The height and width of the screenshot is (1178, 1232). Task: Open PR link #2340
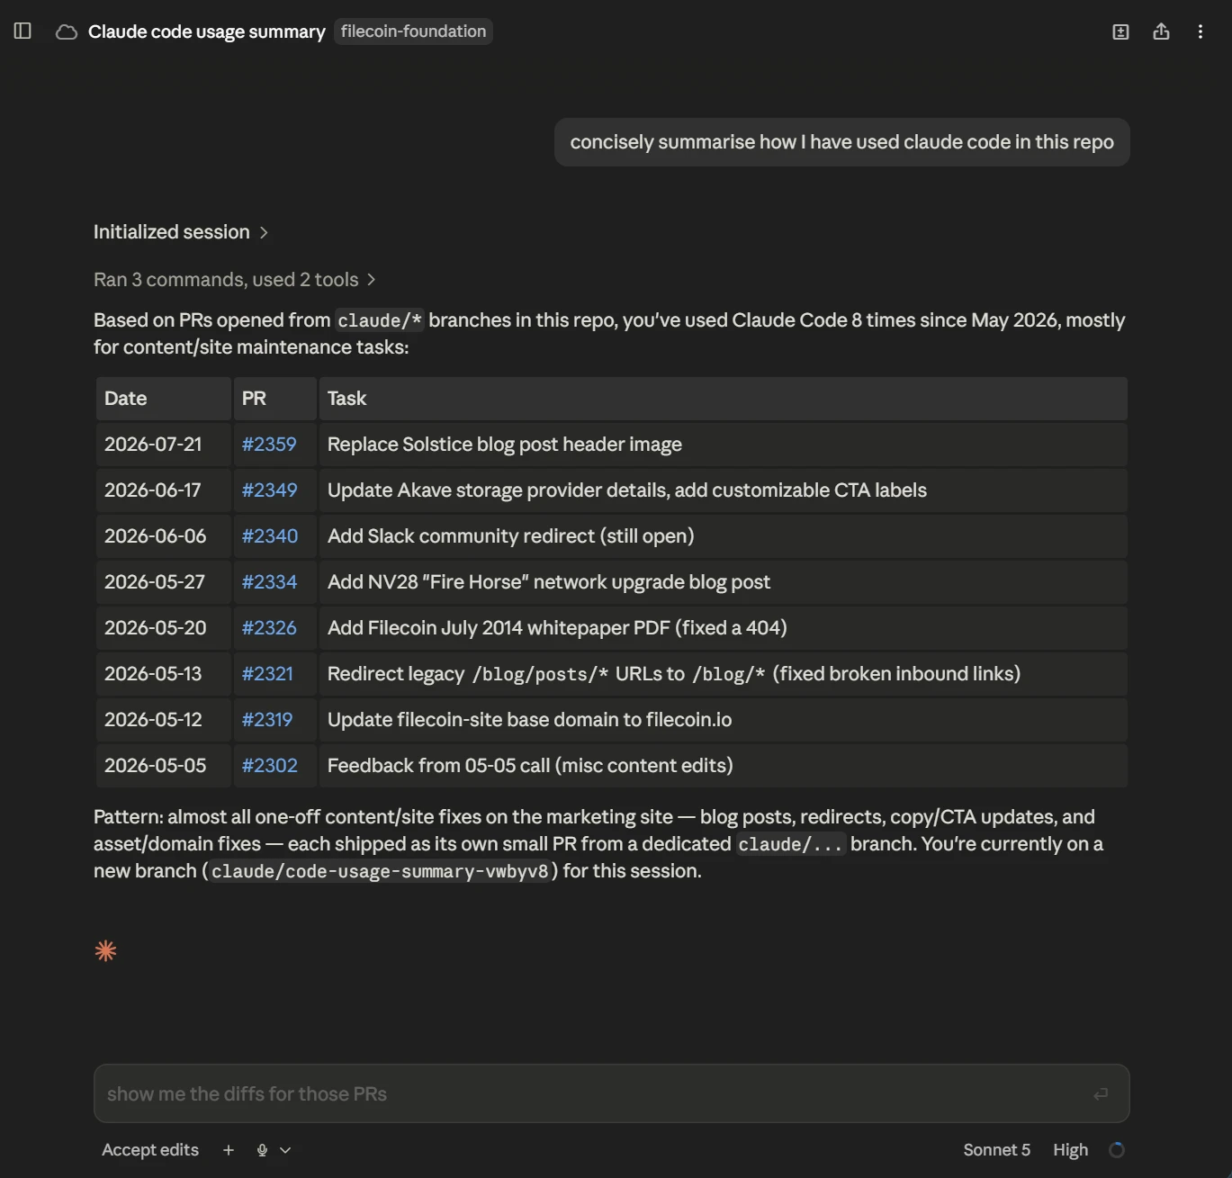(270, 536)
